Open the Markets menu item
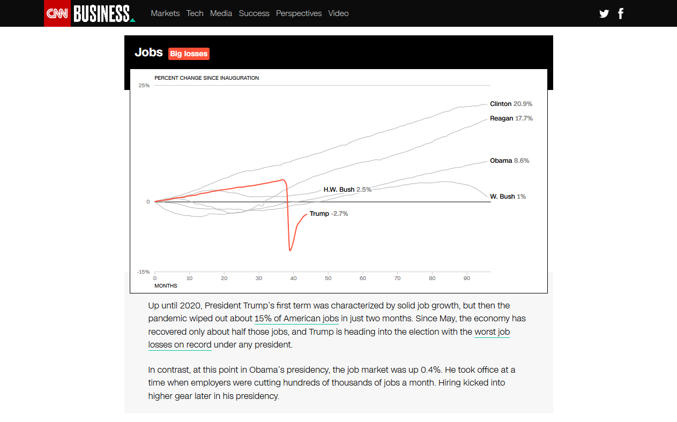 (165, 13)
